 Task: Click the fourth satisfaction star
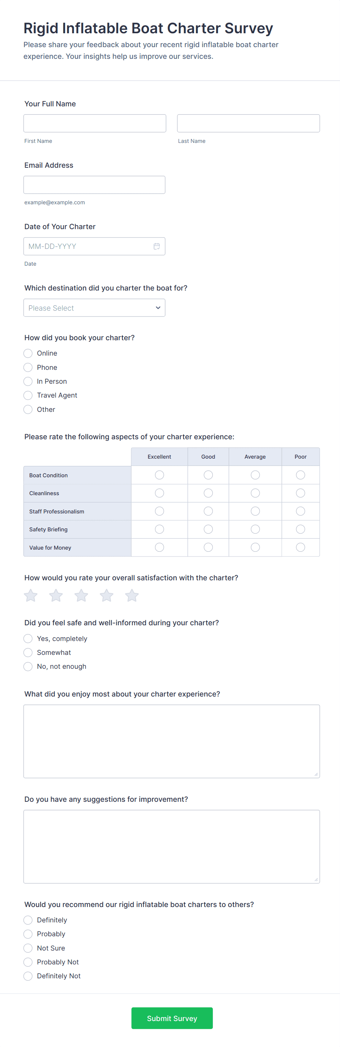[106, 595]
